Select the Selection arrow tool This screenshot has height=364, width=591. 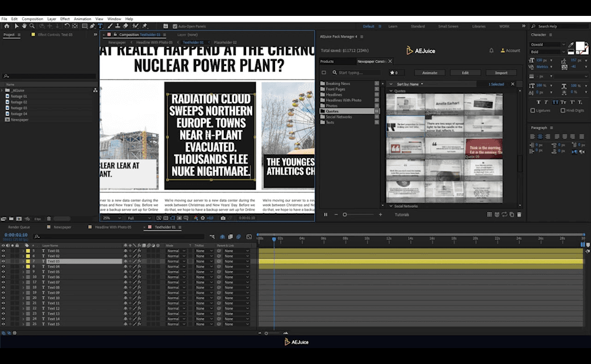click(16, 26)
